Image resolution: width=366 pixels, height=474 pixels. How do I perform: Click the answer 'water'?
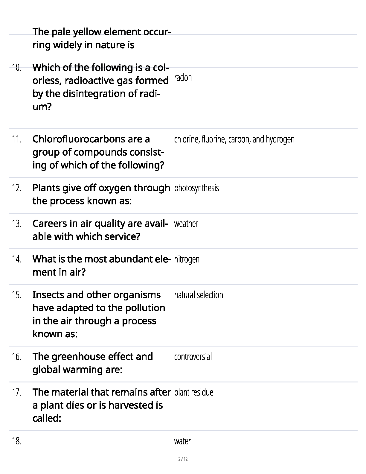[182, 441]
